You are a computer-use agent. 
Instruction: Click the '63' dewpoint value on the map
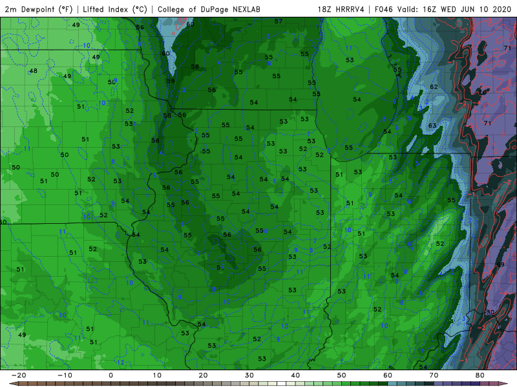432,125
